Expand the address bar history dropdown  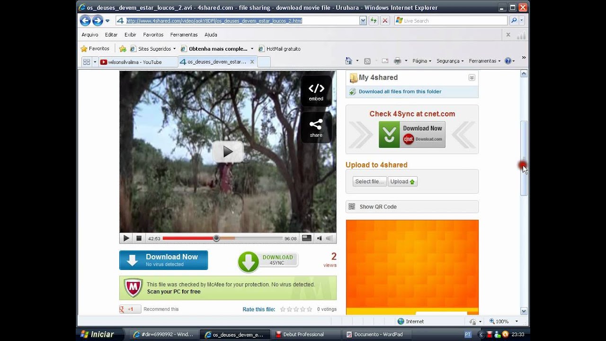(x=363, y=21)
